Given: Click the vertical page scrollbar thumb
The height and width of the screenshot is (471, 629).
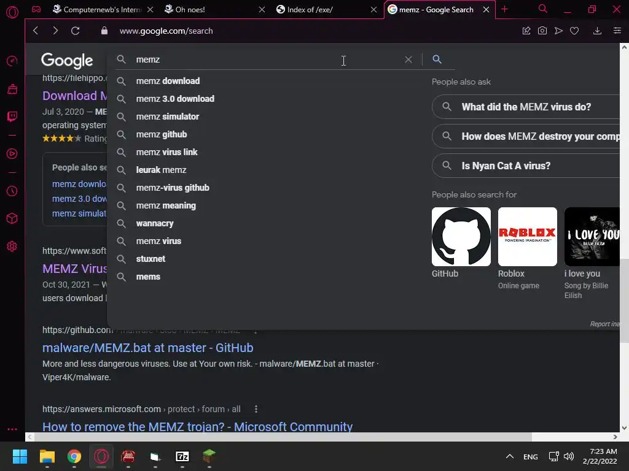Looking at the screenshot, I should pyautogui.click(x=624, y=301).
